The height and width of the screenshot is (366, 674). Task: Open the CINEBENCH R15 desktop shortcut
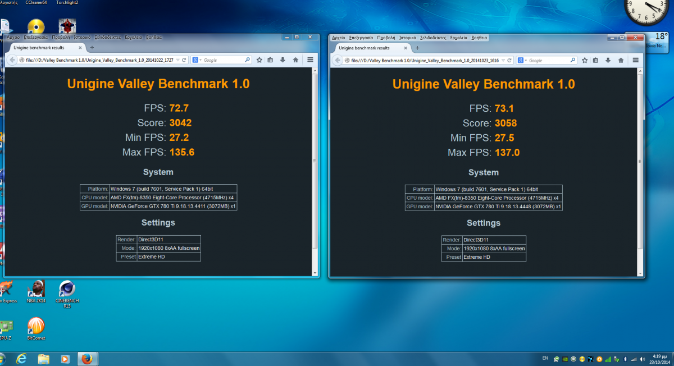[67, 294]
